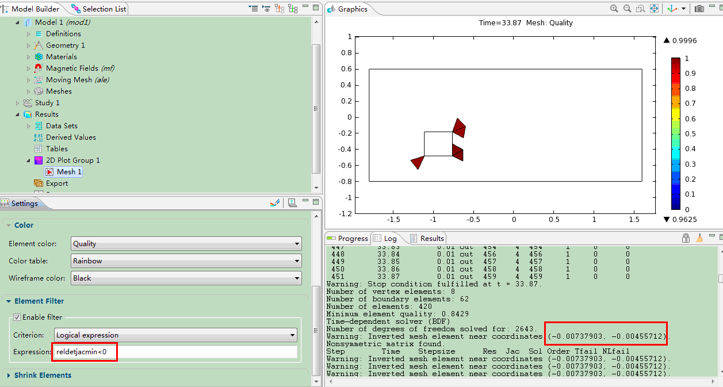Click the Zoom Out icon in Graphics toolbar
The height and width of the screenshot is (387, 723).
(627, 9)
